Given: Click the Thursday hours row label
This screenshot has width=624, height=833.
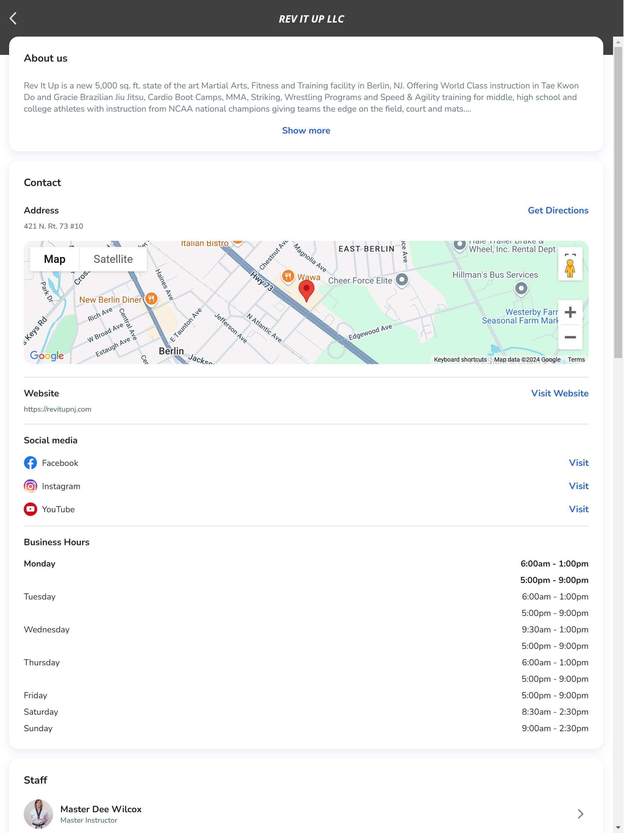Looking at the screenshot, I should click(x=42, y=663).
